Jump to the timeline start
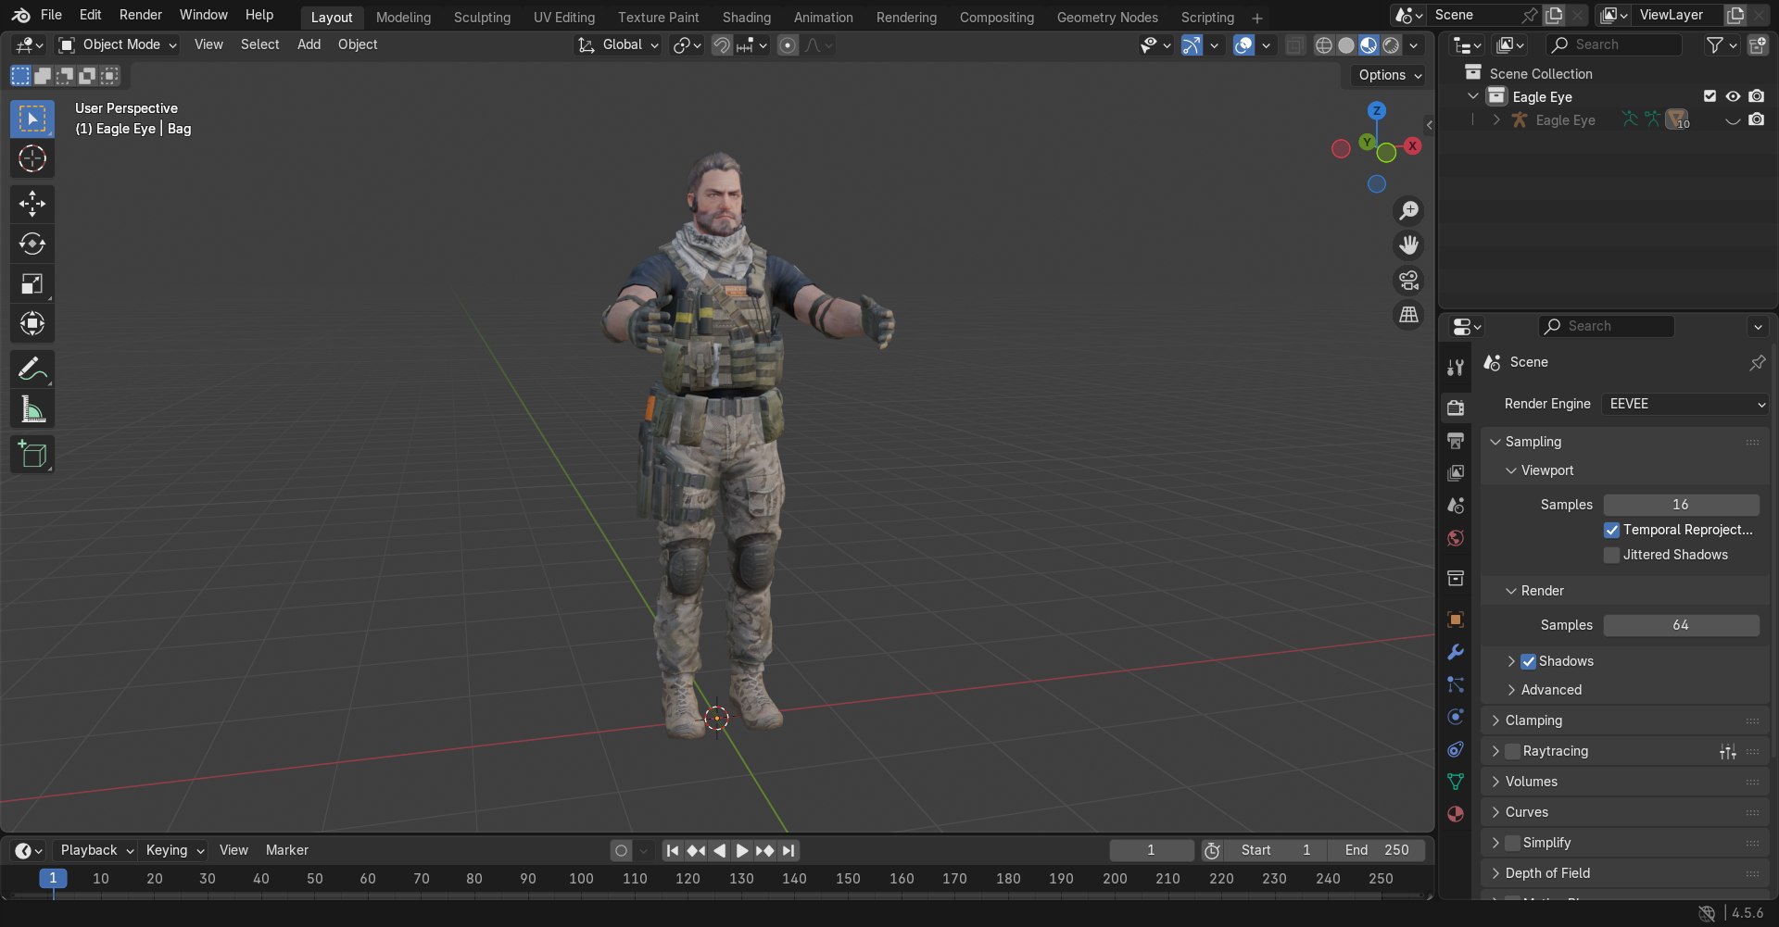This screenshot has width=1779, height=927. pos(673,850)
